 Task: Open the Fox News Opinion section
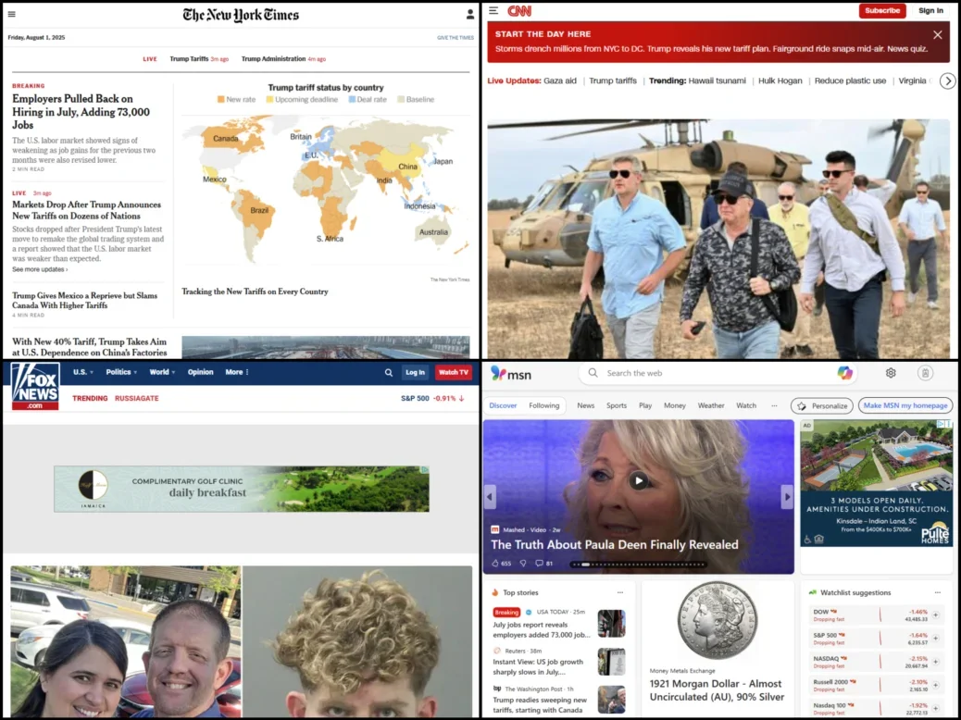tap(200, 372)
